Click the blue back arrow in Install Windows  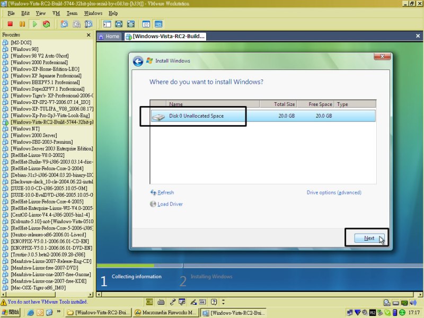click(x=138, y=61)
